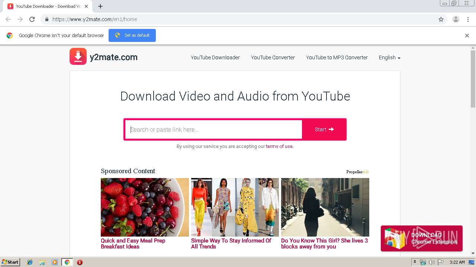The image size is (476, 267).
Task: Click the padlock site security icon
Action: coord(46,19)
